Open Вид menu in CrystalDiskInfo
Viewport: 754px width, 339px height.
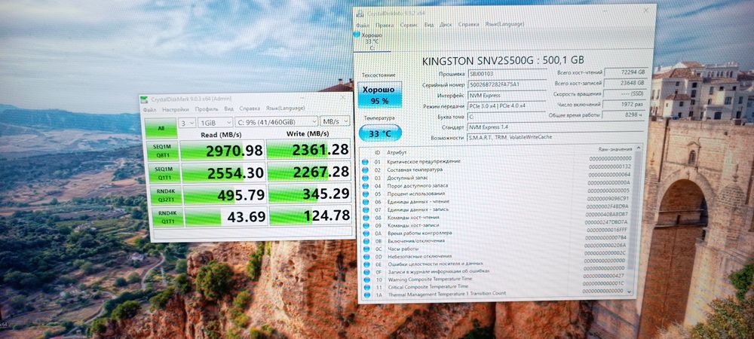[429, 25]
